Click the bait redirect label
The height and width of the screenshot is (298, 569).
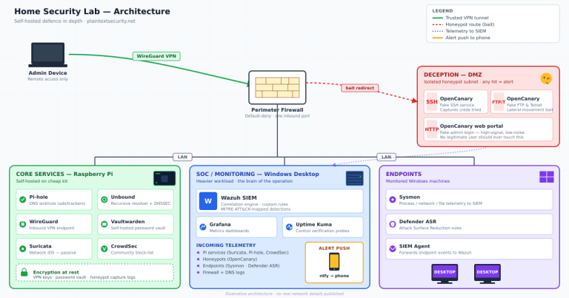(359, 88)
